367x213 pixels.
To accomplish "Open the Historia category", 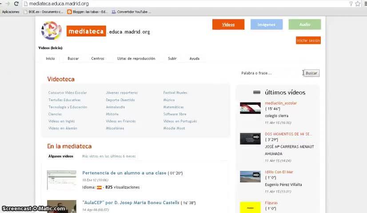I will coord(112,114).
